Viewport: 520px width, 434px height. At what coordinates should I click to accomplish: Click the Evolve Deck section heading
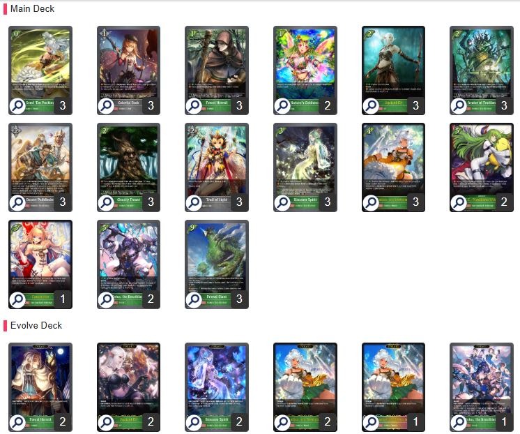tap(36, 325)
